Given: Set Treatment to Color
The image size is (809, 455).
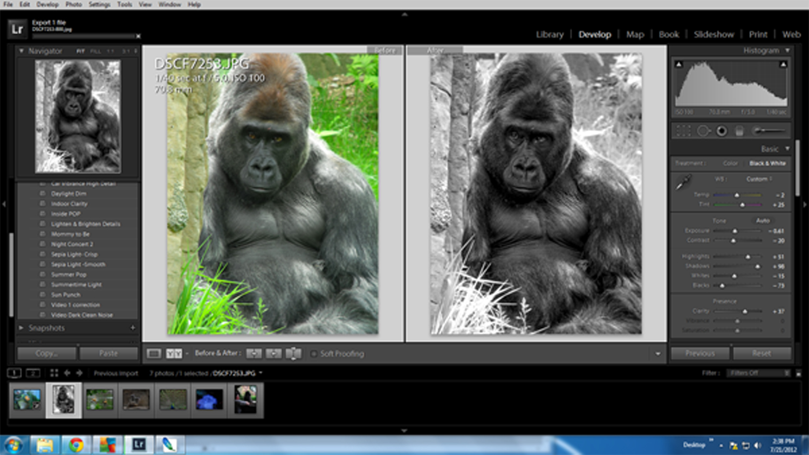Looking at the screenshot, I should click(x=730, y=163).
